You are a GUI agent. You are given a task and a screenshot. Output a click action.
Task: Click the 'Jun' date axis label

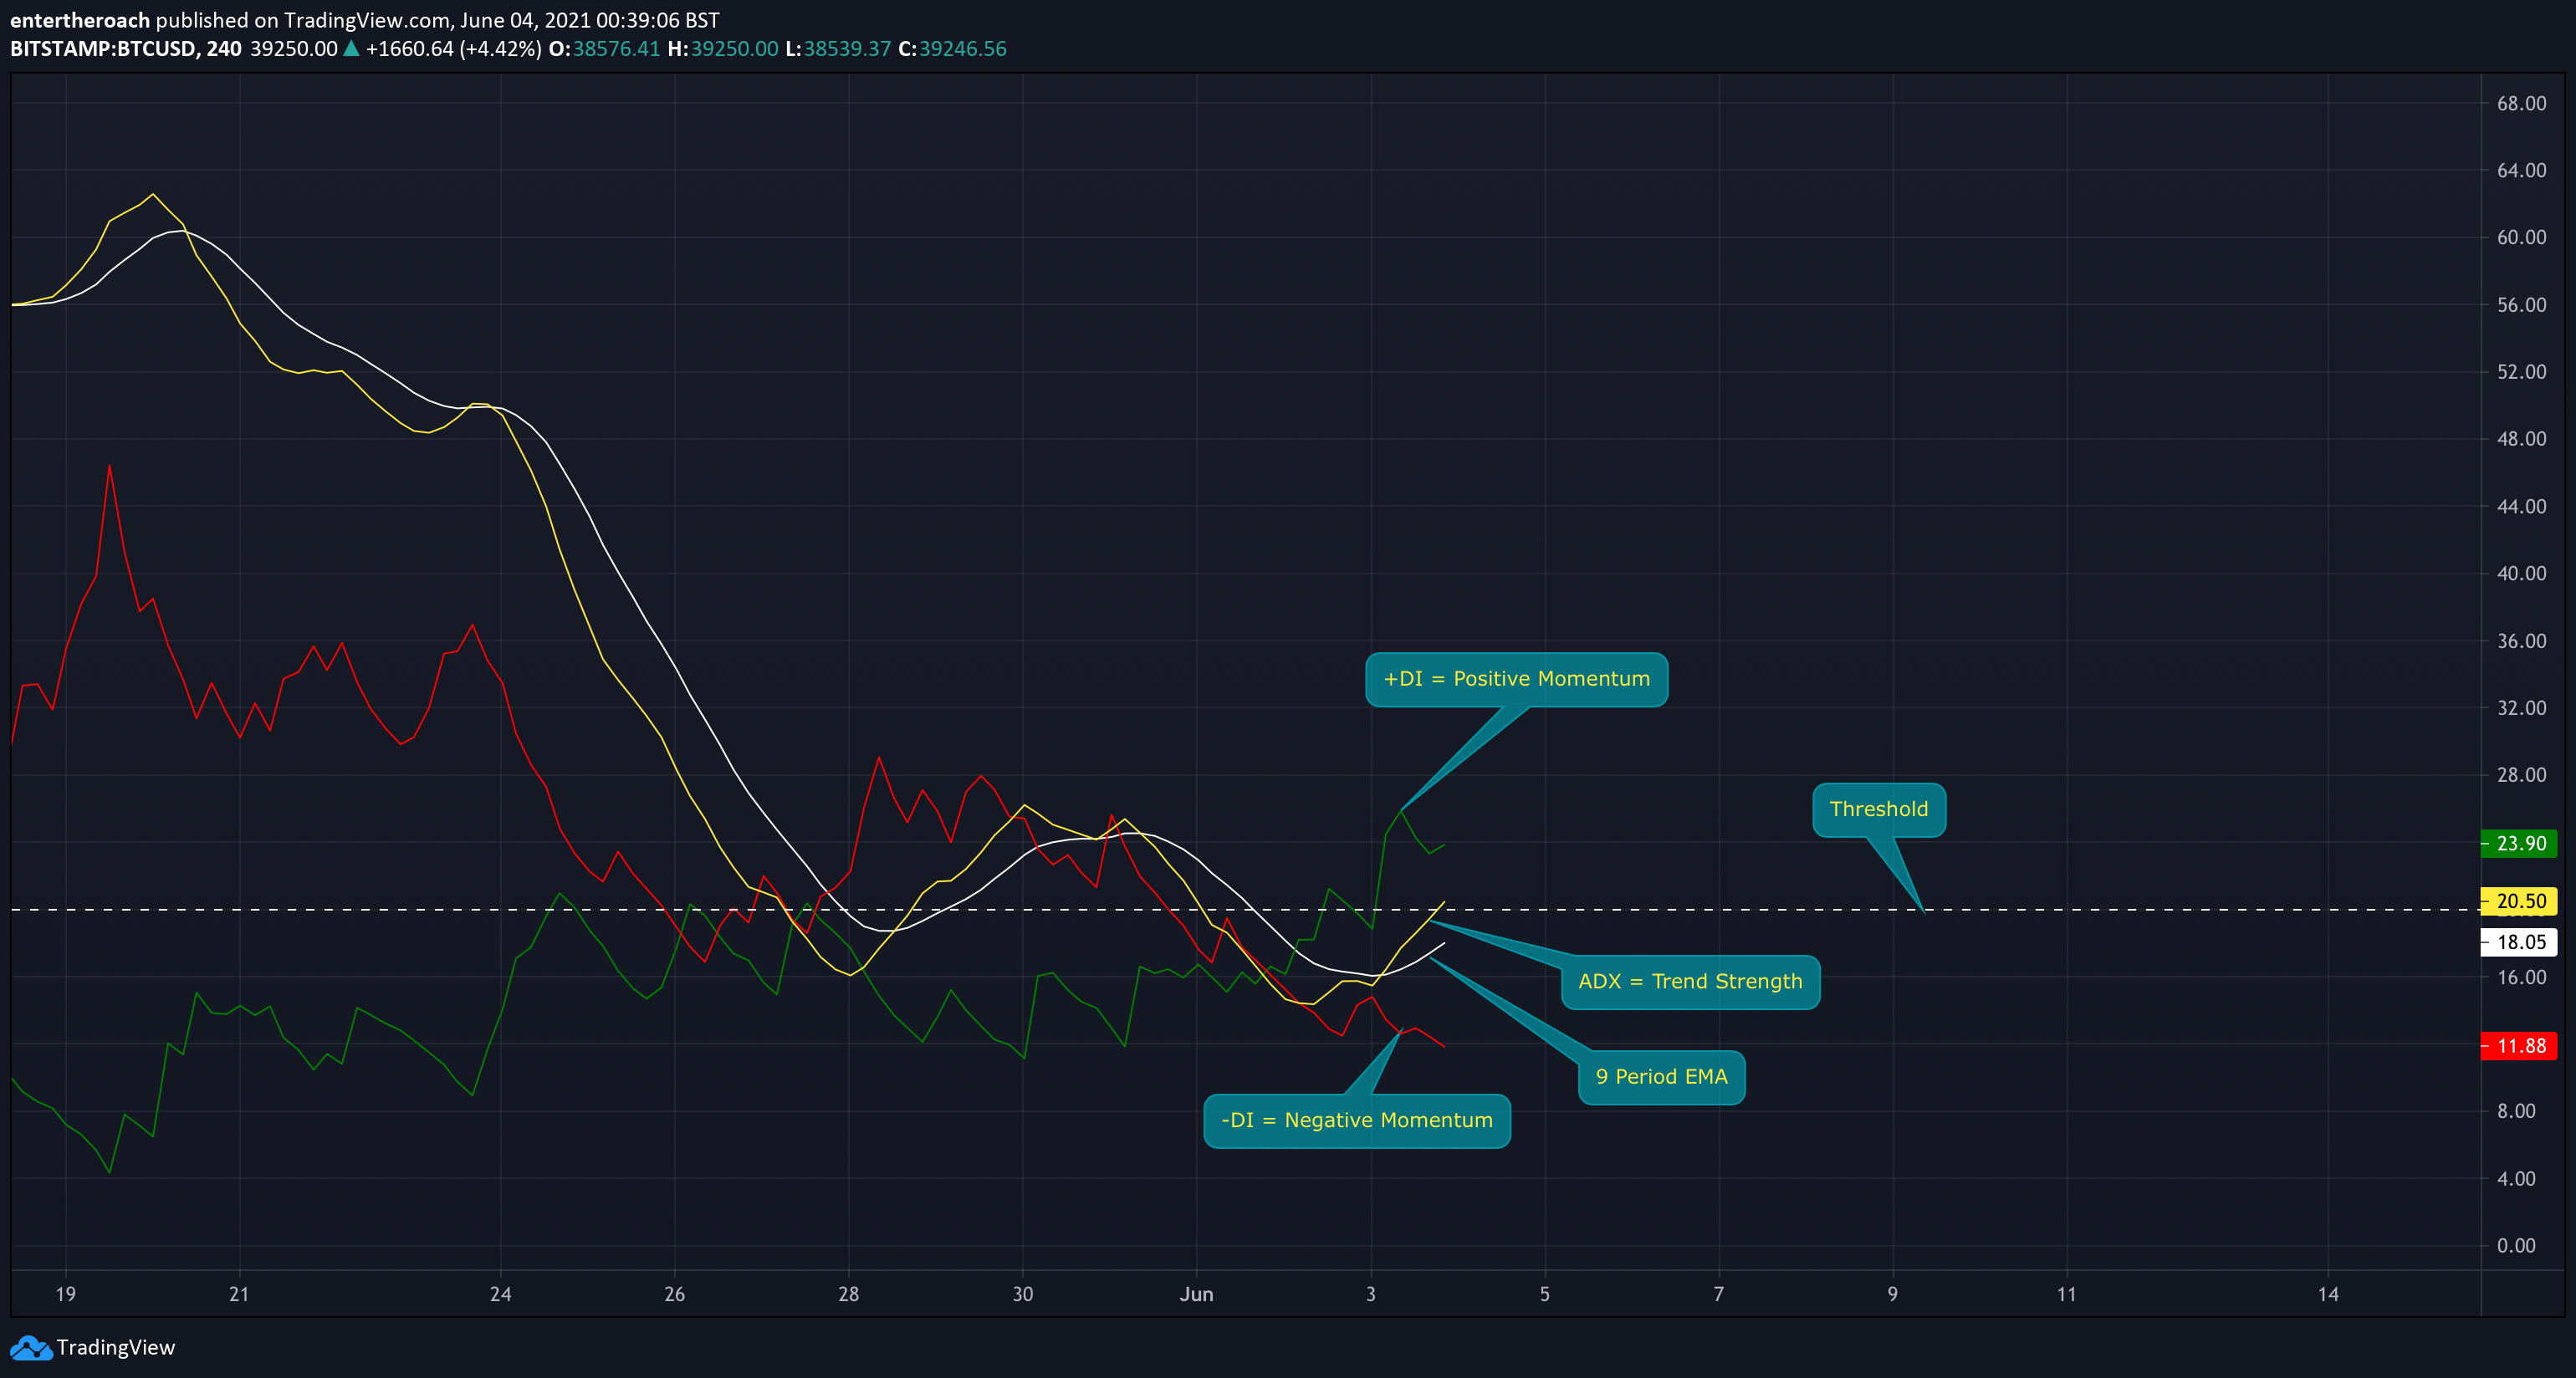[x=1196, y=1294]
